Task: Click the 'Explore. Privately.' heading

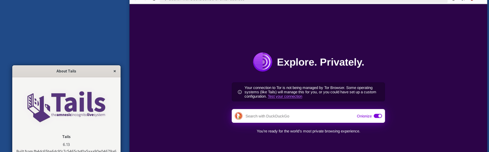Action: point(321,62)
